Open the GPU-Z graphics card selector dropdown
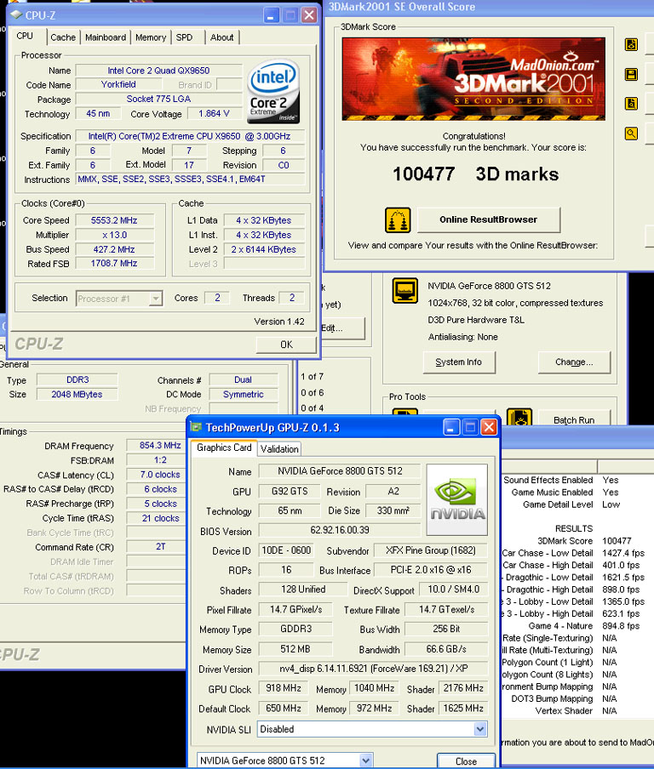654x769 pixels. pyautogui.click(x=365, y=760)
